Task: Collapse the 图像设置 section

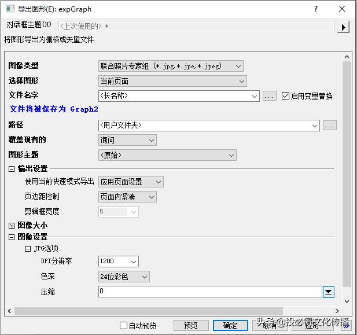Action: point(12,237)
